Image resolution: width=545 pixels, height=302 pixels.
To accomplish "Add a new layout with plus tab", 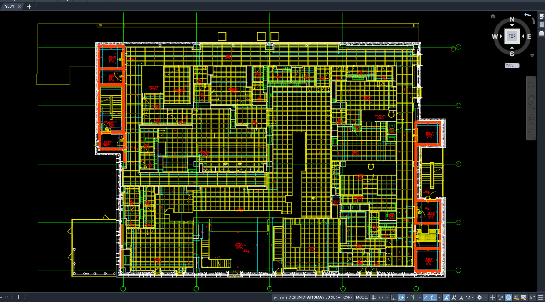I will tap(19, 297).
